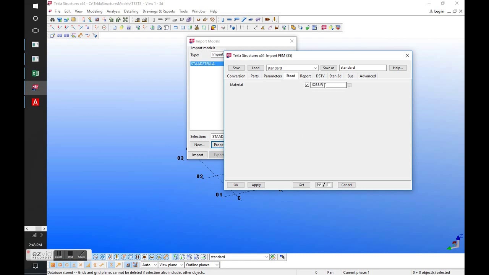Image resolution: width=489 pixels, height=275 pixels.
Task: Open the File menu
Action: (x=57, y=11)
